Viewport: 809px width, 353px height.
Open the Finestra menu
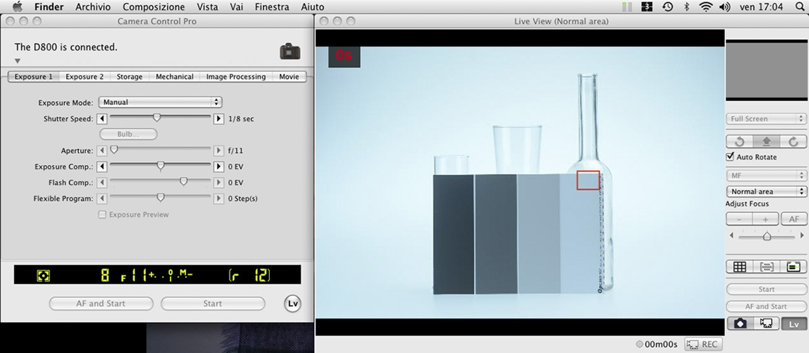pos(272,7)
